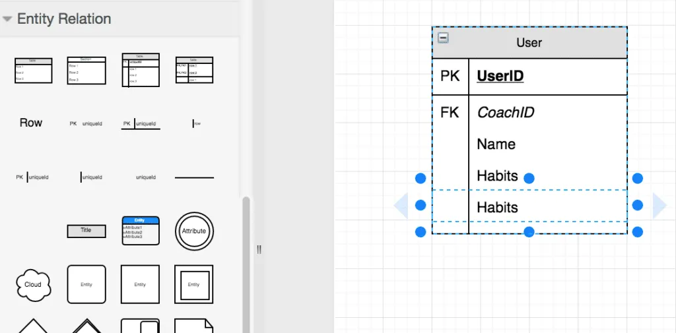
Task: Pick the horizontal line divider shape
Action: coord(193,177)
